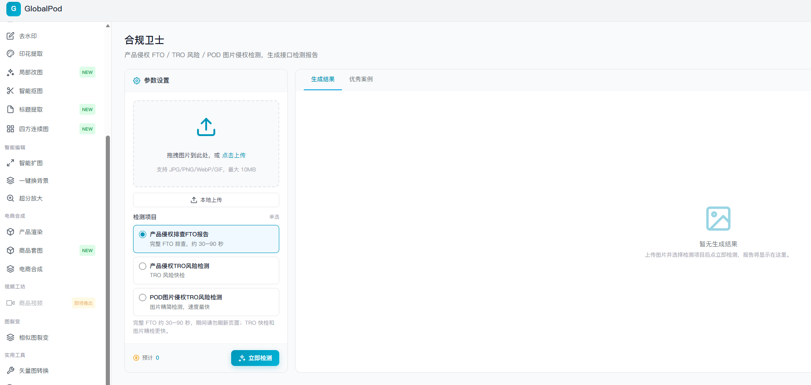
Task: Select the 产品侵权排查FTO报告 radio option
Action: (x=206, y=239)
